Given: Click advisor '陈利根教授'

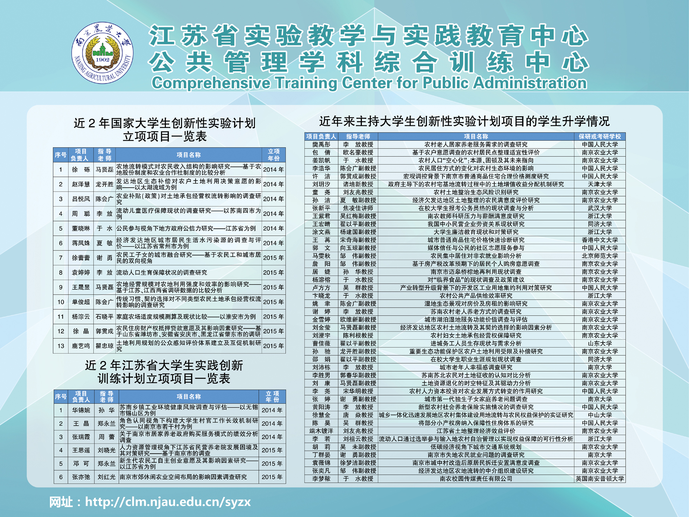Looking at the screenshot, I should [x=358, y=336].
